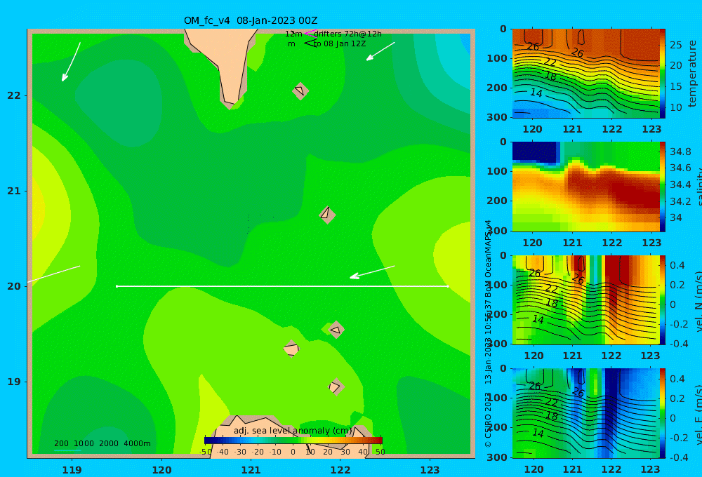Click the '120' label under vel. E plot

[x=534, y=469]
